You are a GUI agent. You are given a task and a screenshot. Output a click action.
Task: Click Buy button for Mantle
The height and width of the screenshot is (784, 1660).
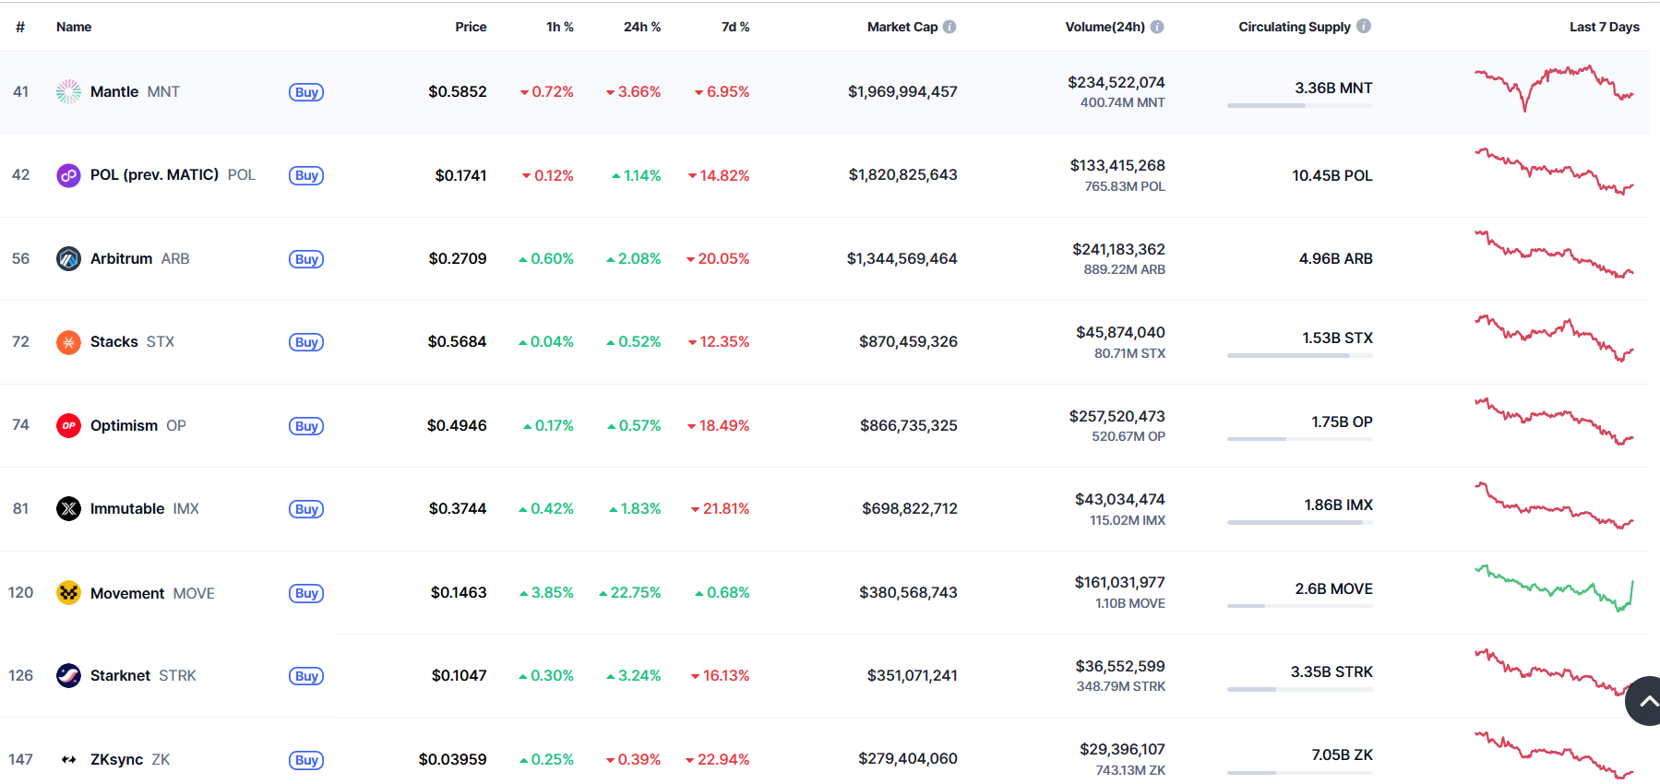(306, 92)
